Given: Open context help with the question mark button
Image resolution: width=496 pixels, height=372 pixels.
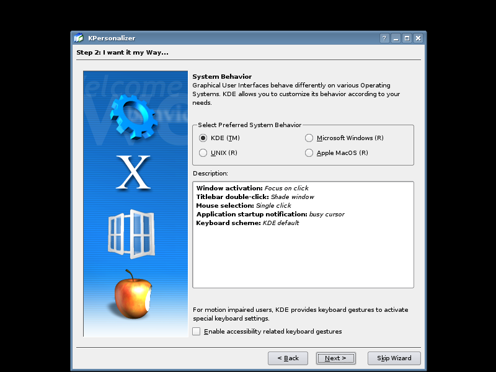Looking at the screenshot, I should 384,38.
